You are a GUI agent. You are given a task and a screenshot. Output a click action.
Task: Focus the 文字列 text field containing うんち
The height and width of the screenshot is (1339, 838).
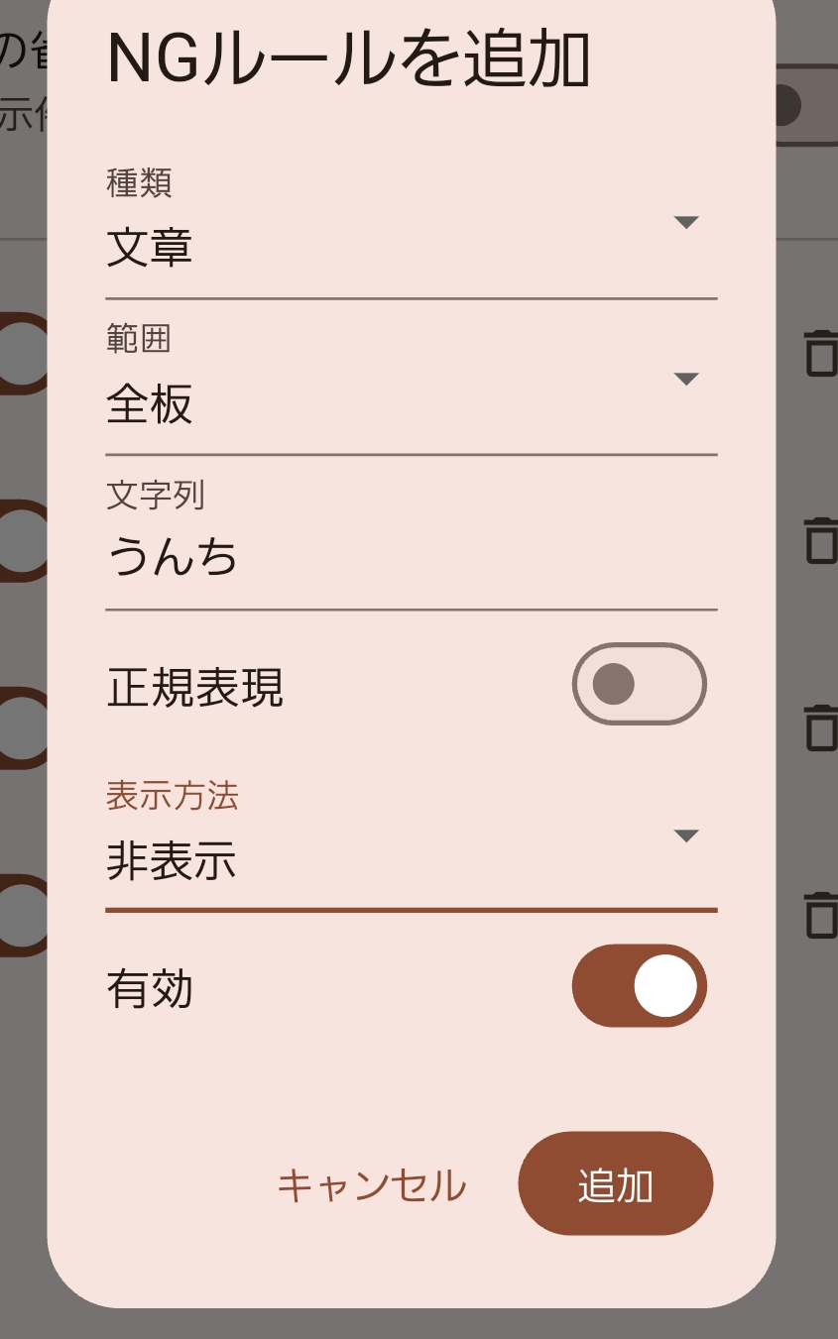(411, 542)
